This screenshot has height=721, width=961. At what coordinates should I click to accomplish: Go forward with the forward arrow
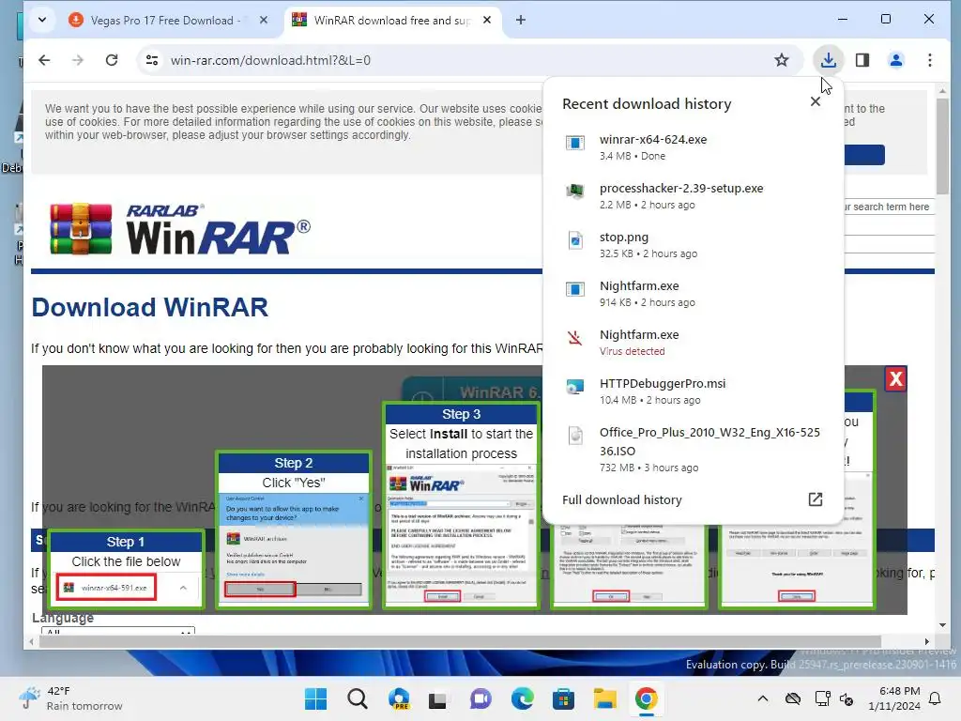(x=78, y=60)
